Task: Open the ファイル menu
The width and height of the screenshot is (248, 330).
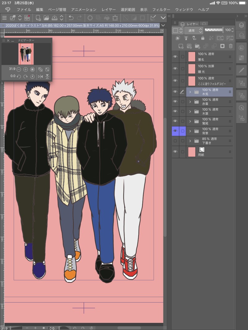Action: coord(24,10)
